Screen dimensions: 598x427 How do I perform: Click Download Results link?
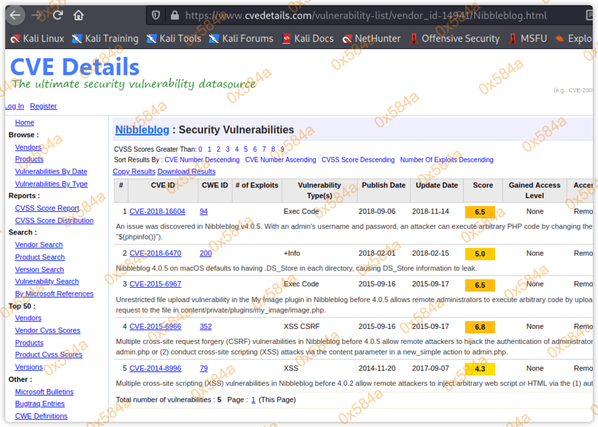(x=186, y=172)
